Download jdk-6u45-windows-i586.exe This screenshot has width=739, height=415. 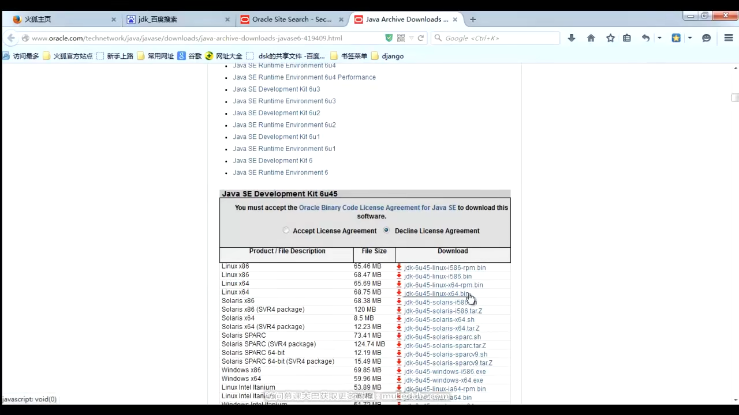point(445,371)
